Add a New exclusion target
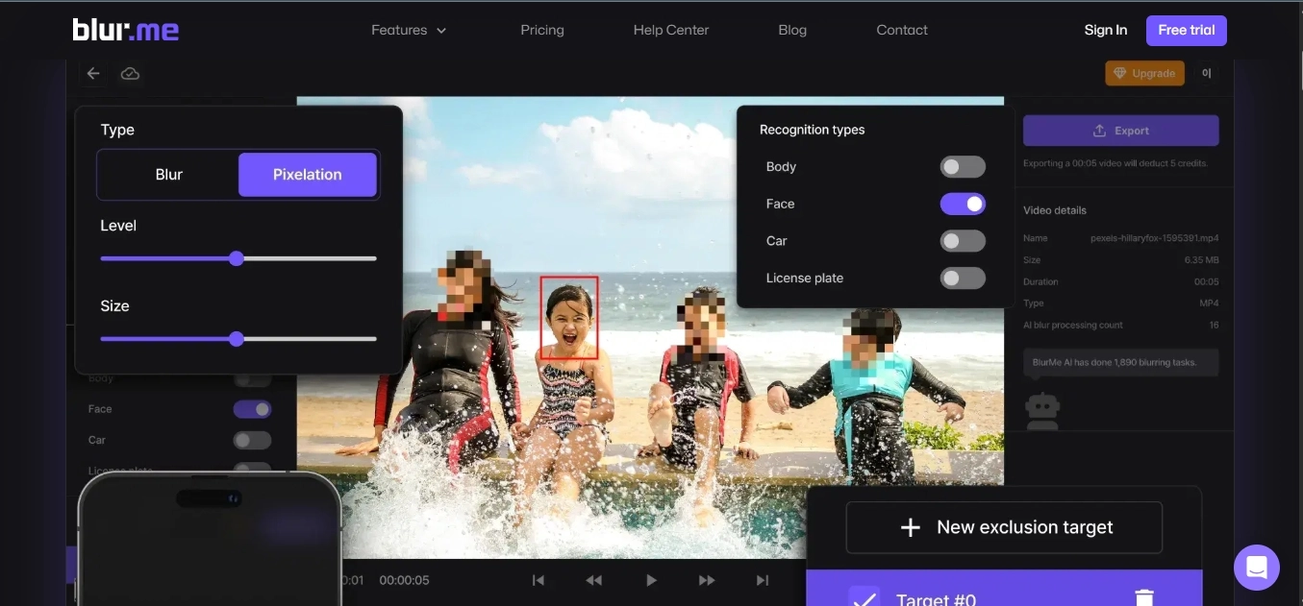This screenshot has height=606, width=1303. (1004, 527)
